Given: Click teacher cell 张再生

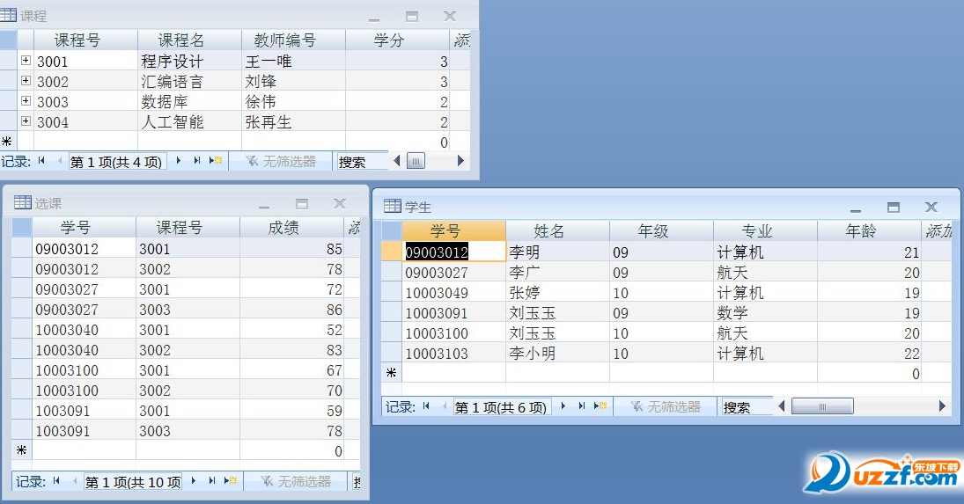Looking at the screenshot, I should (293, 121).
